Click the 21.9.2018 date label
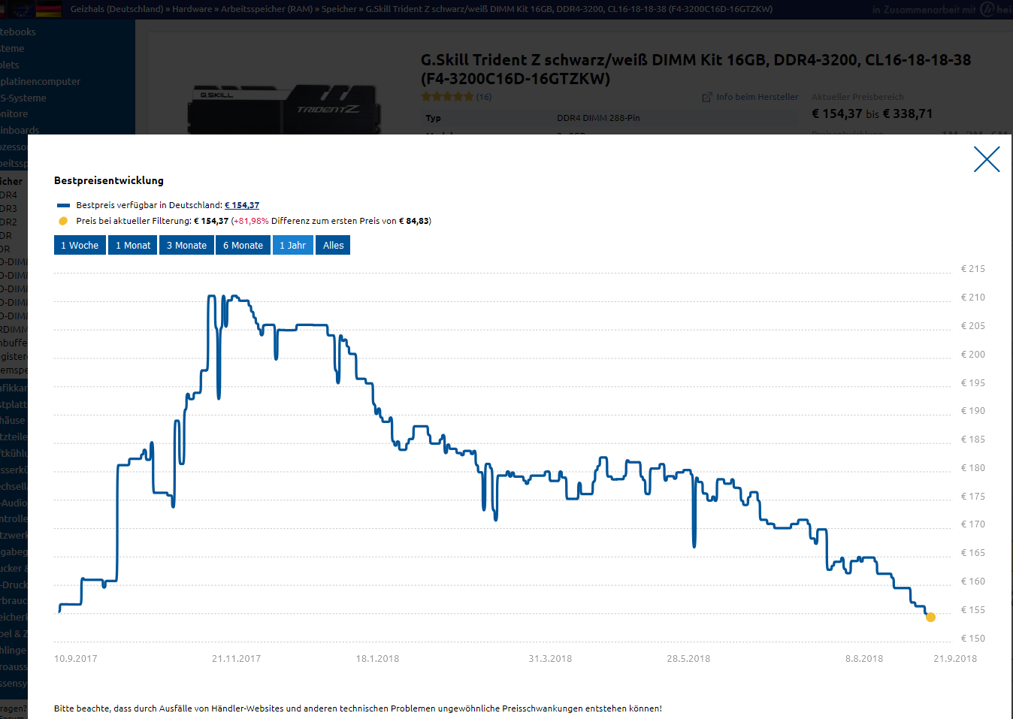Screen dimensions: 1013x719 955,659
